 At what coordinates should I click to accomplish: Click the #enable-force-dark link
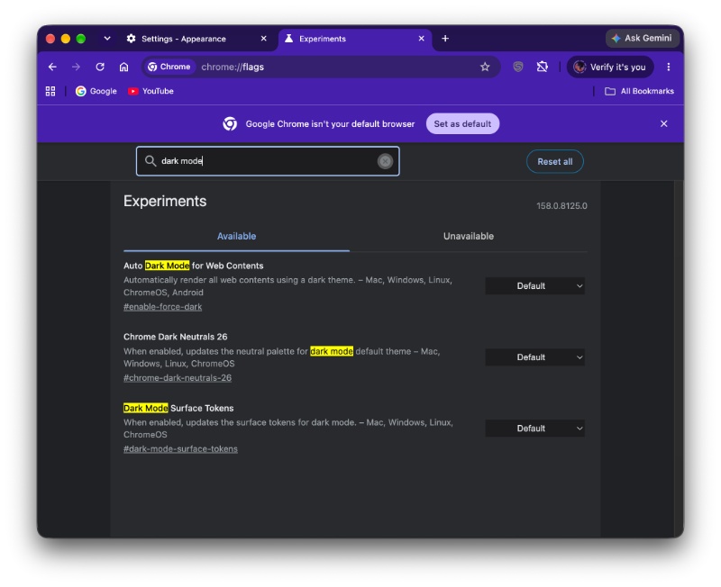pos(163,307)
